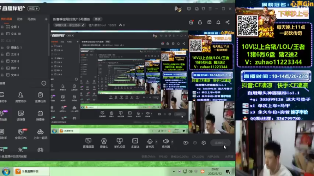Open the 读弹幕 read-danmaku tool

click(21, 116)
